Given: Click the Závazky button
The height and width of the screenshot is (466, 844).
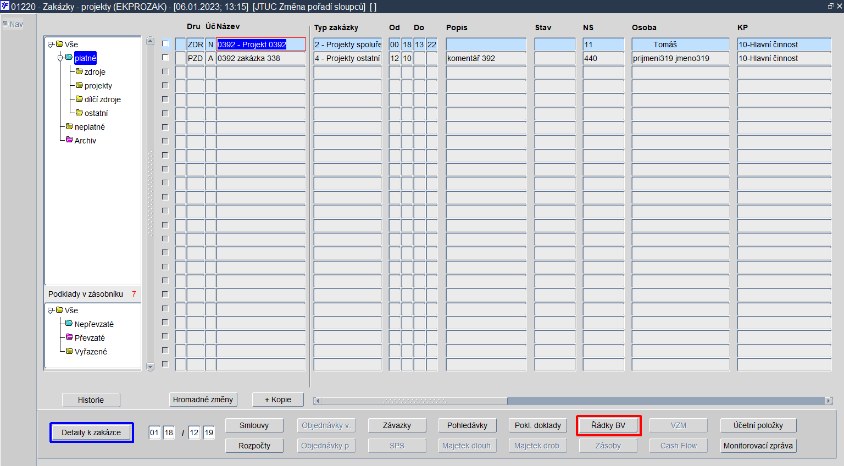Looking at the screenshot, I should (397, 425).
